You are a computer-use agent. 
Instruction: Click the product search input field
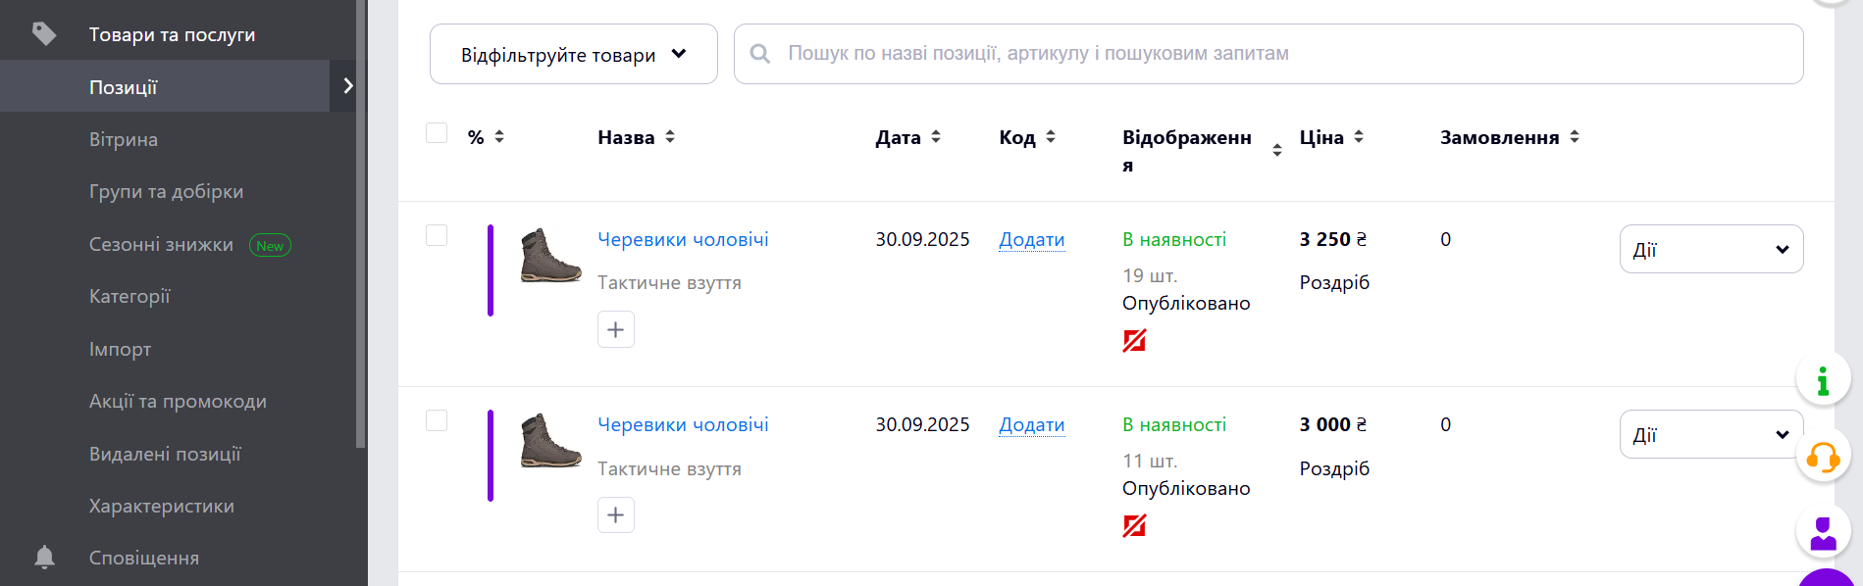(1275, 54)
